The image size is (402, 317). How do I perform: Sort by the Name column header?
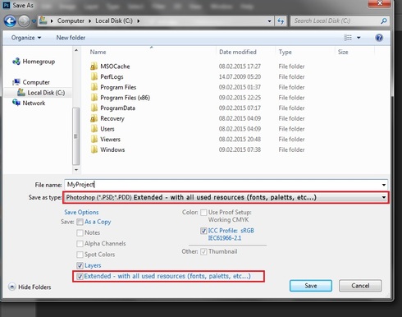click(x=98, y=52)
